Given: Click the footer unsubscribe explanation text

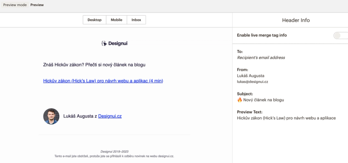Looking at the screenshot, I should [x=114, y=156].
